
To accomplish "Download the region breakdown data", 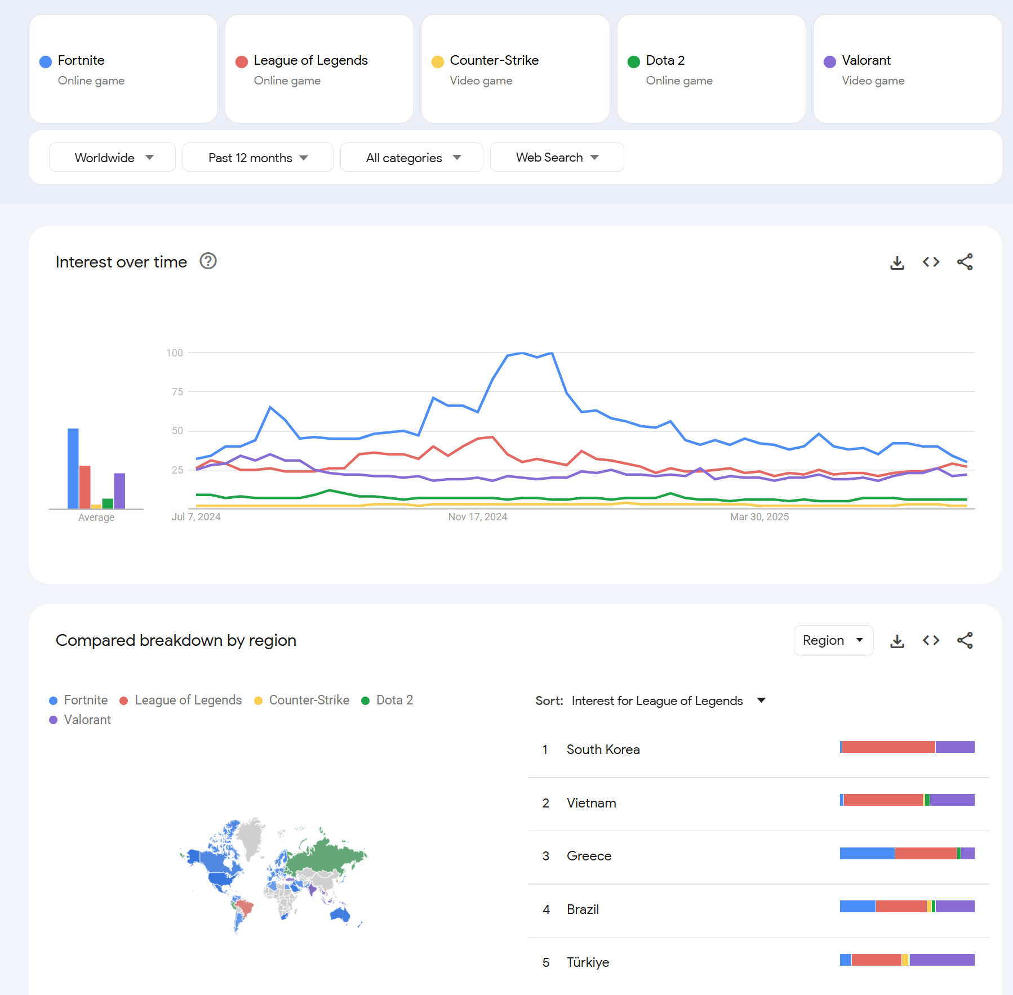I will pos(897,641).
